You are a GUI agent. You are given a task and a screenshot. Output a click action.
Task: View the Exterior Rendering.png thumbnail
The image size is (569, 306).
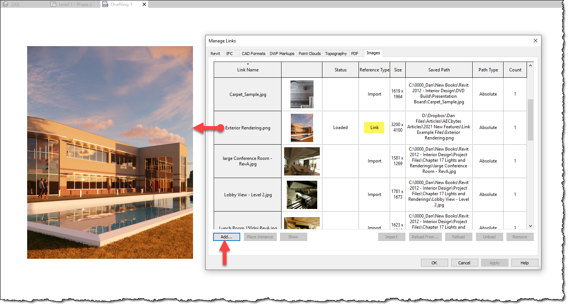302,128
